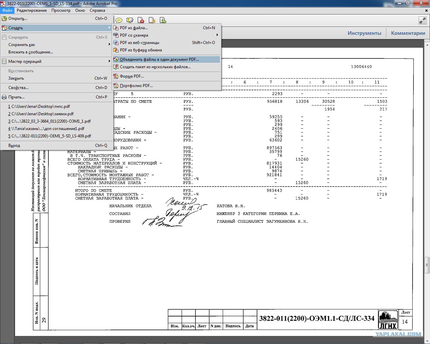Click the globe icon beside PDF из веб-страницы
This screenshot has width=430, height=344.
click(x=116, y=43)
